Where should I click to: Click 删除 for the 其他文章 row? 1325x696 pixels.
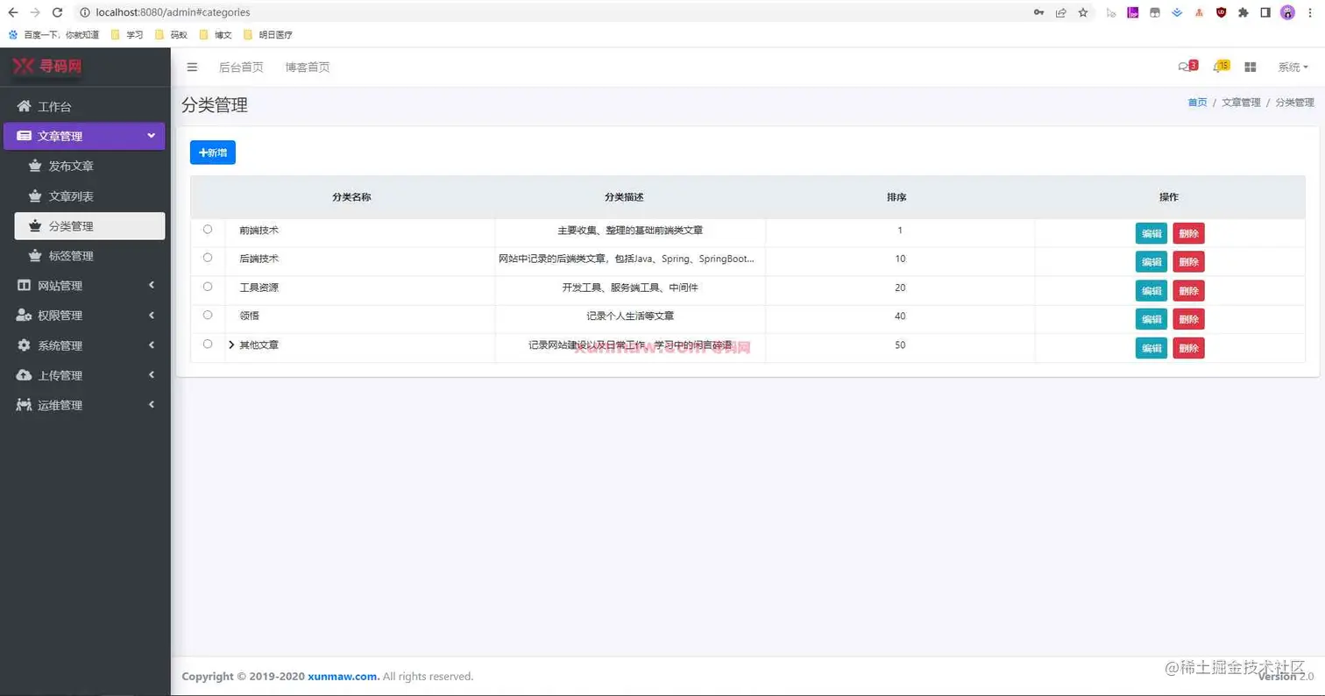coord(1188,348)
